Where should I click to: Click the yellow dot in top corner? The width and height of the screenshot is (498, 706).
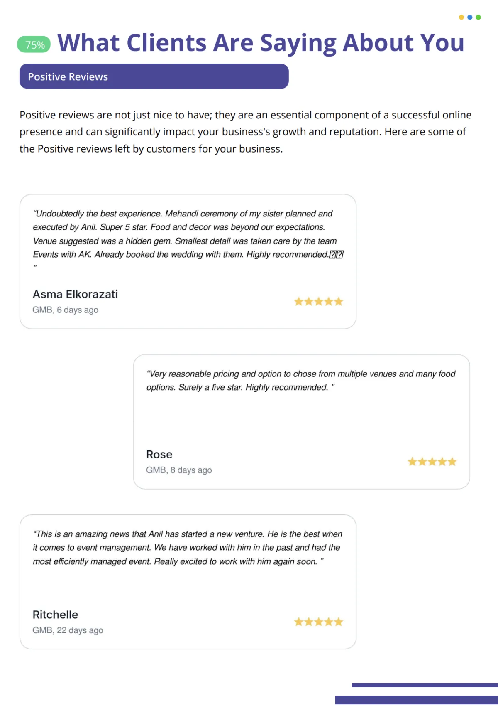(x=461, y=17)
